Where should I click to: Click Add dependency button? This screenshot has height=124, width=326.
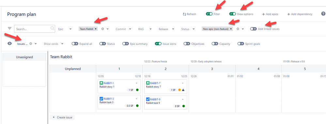pos(300,14)
